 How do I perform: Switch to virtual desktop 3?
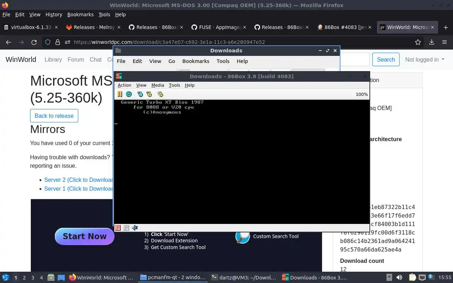click(33, 278)
